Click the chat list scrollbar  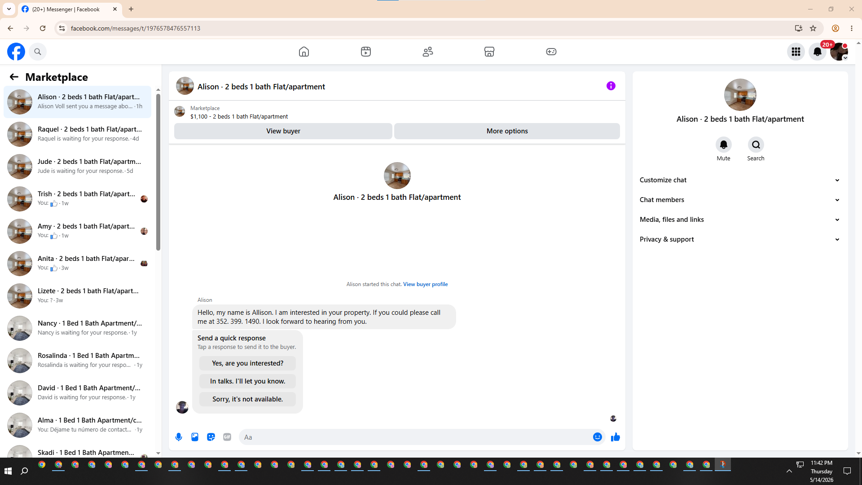point(158,172)
